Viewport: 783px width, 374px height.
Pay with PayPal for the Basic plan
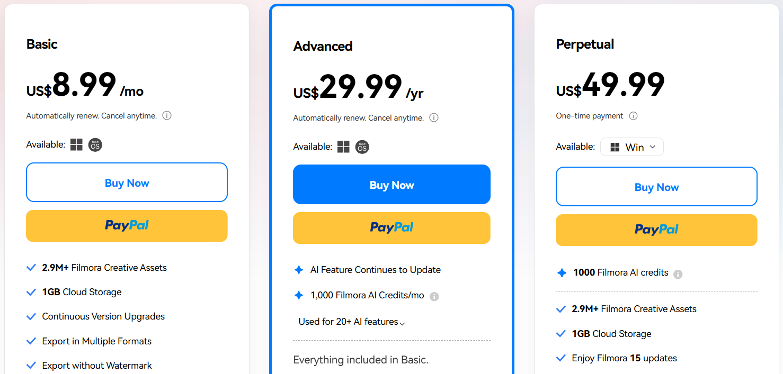127,226
